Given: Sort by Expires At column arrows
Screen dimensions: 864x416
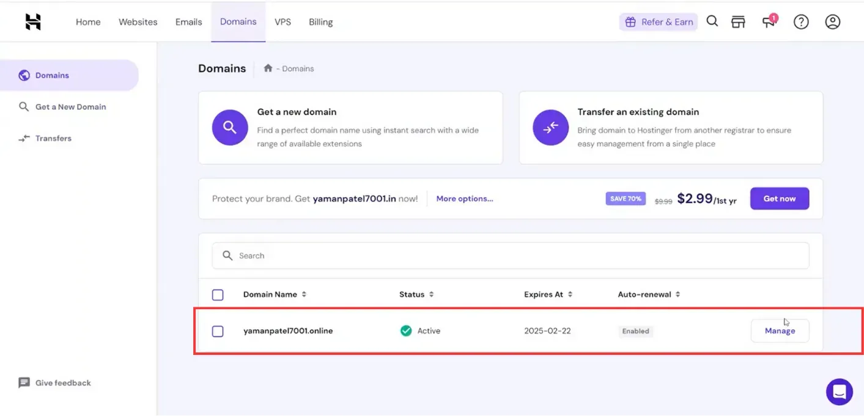Looking at the screenshot, I should [x=570, y=294].
